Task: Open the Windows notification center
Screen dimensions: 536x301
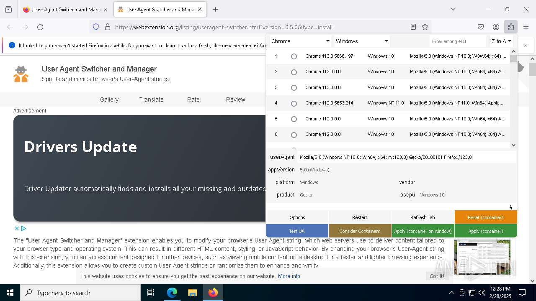Action: (x=522, y=293)
